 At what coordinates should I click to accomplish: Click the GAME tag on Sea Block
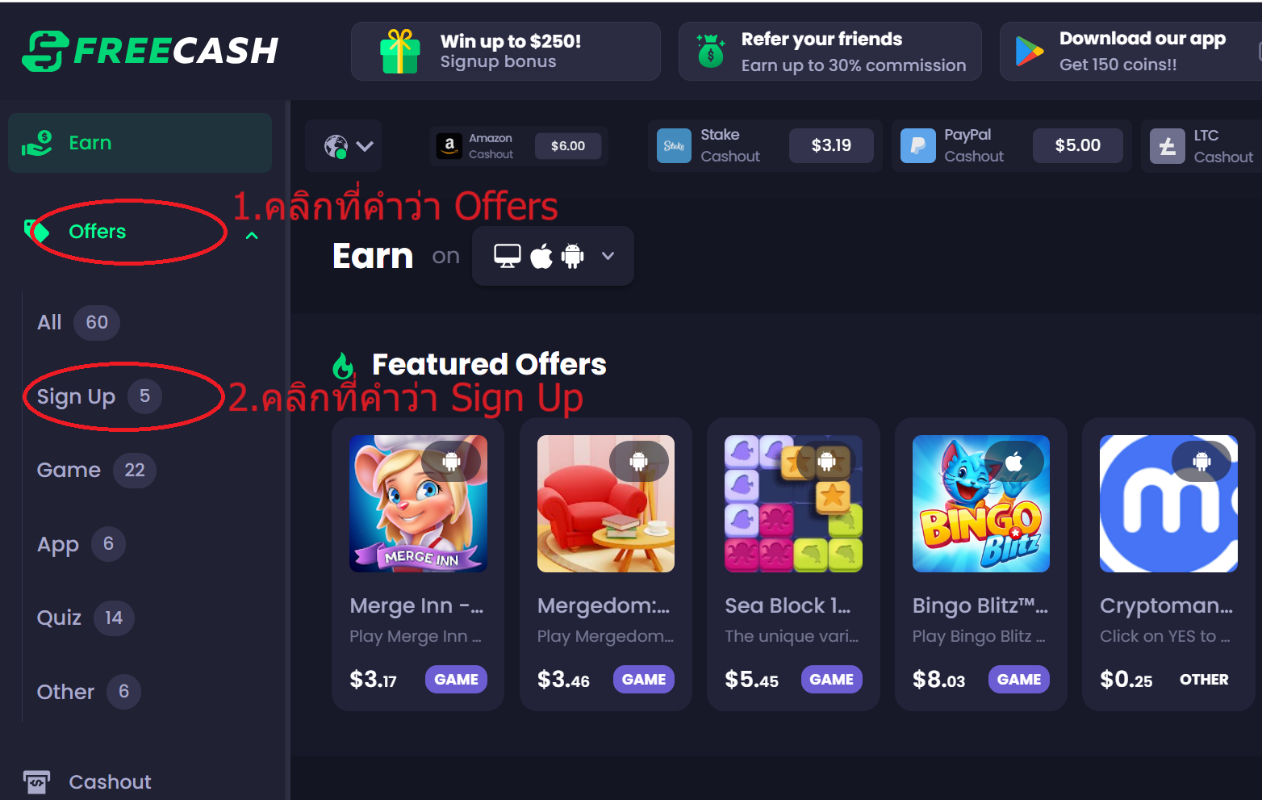pyautogui.click(x=832, y=680)
